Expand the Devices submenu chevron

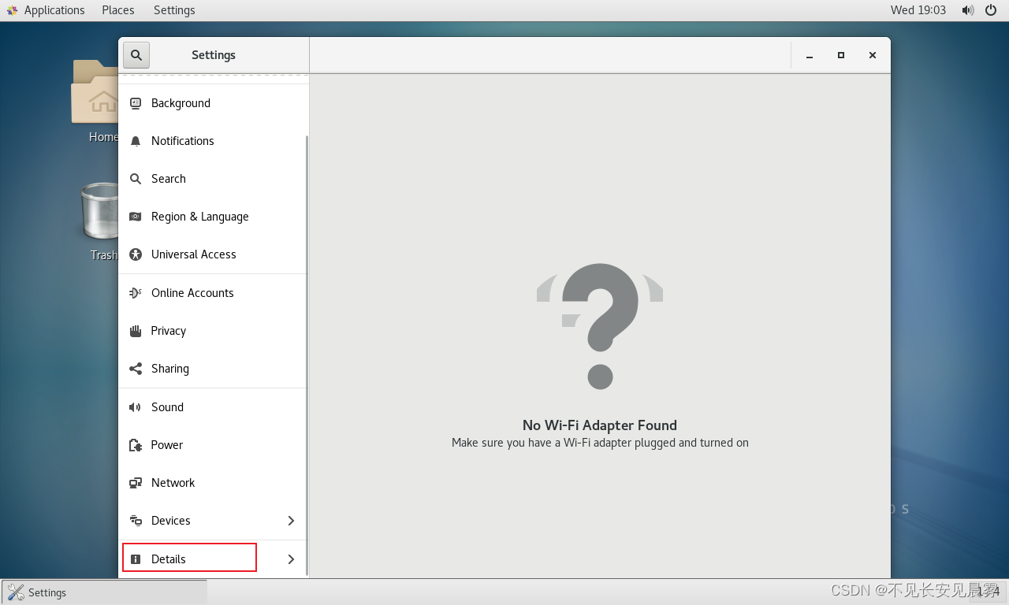[x=291, y=521]
